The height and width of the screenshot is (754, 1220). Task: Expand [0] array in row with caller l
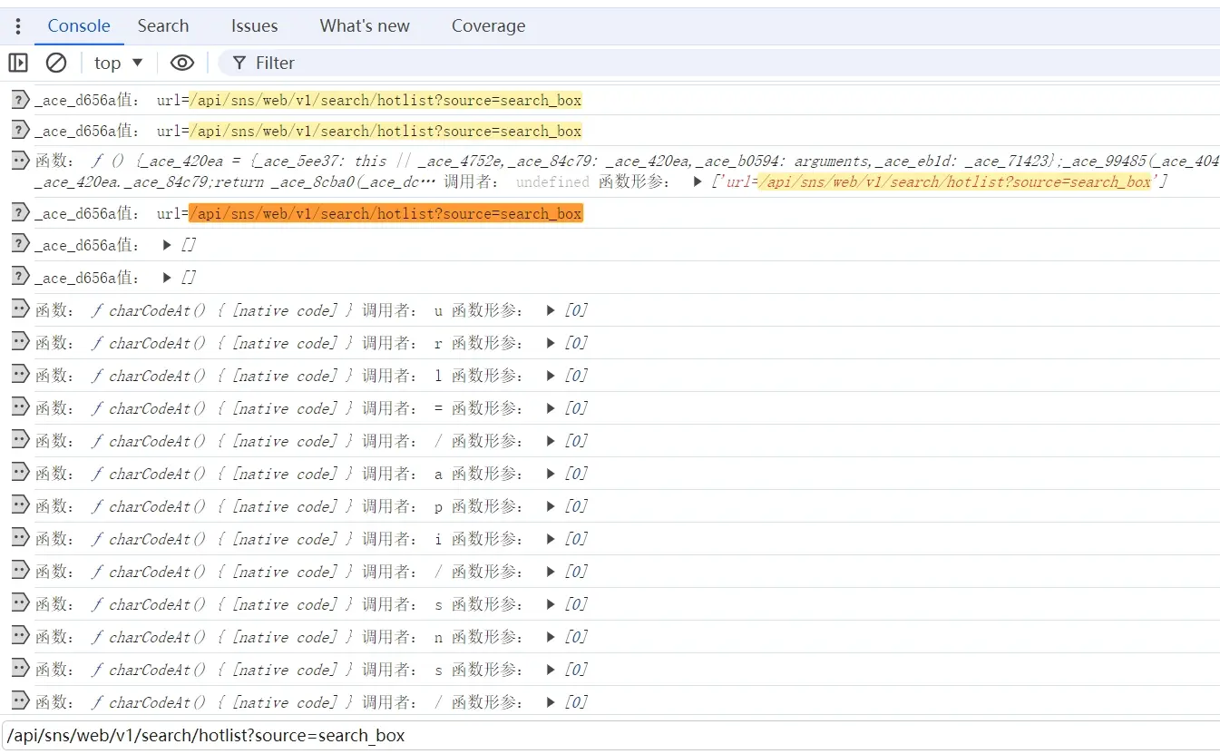[551, 377]
